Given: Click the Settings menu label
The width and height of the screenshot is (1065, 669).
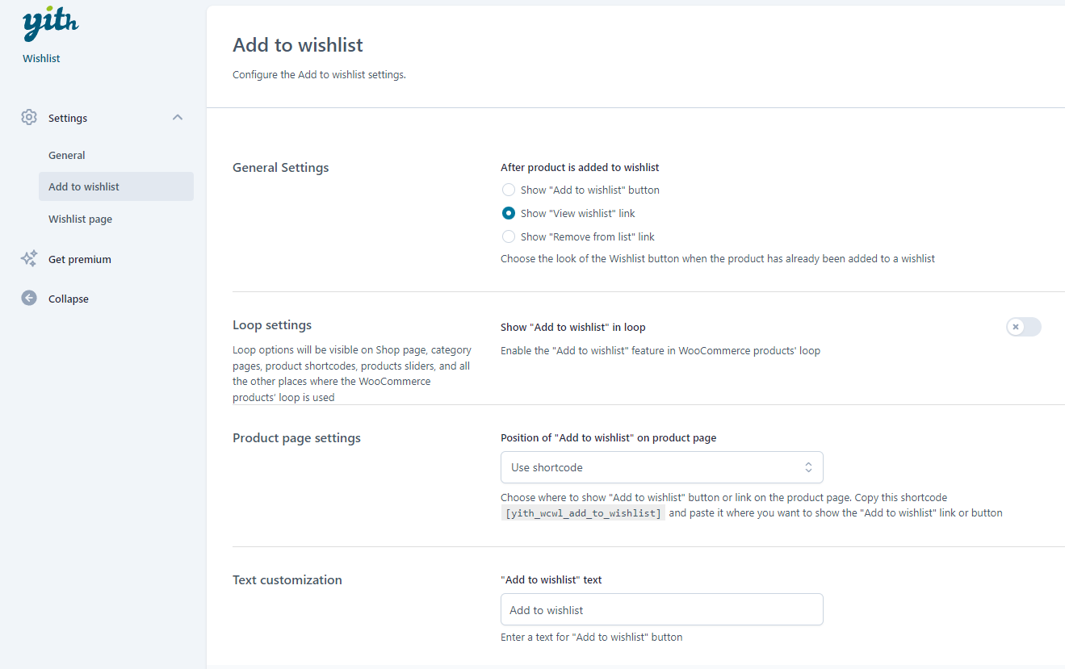Looking at the screenshot, I should (x=68, y=119).
